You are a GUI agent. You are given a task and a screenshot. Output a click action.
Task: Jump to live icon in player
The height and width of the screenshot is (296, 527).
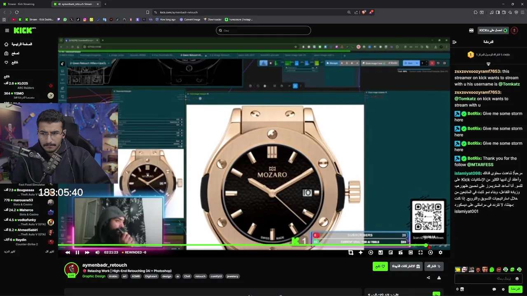click(x=430, y=252)
